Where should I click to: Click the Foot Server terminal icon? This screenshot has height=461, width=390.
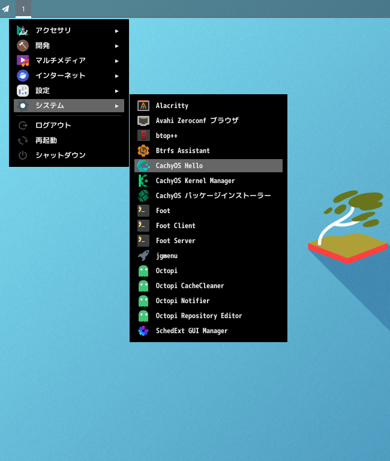143,241
